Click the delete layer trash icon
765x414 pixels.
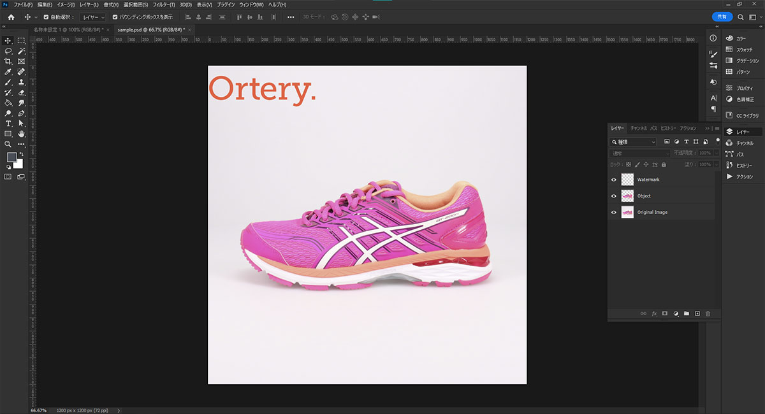pos(708,313)
